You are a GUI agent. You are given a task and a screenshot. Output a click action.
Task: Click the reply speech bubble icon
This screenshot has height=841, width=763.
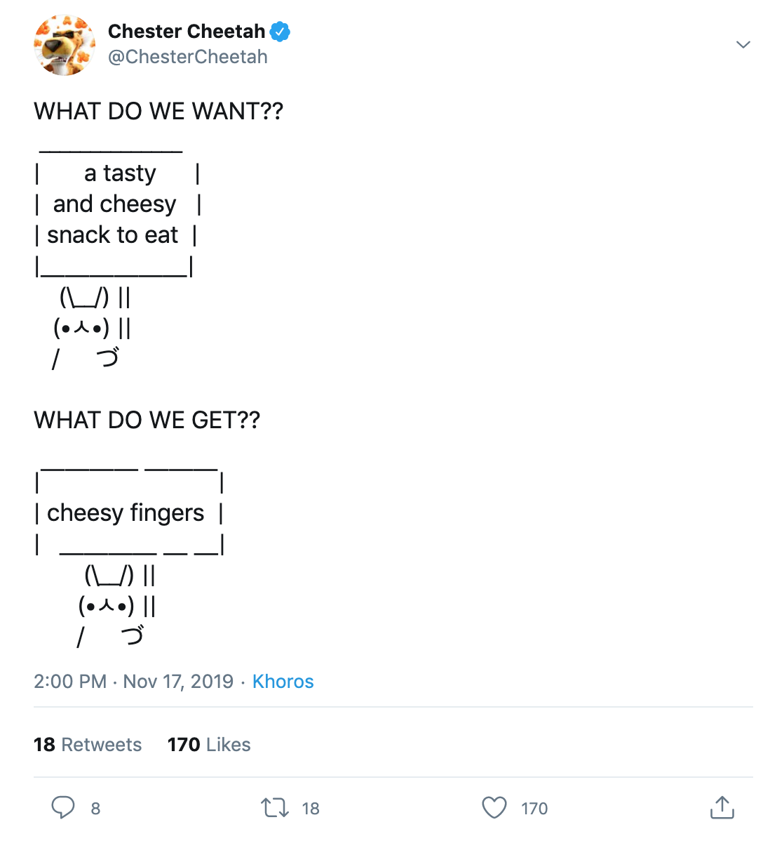tap(63, 807)
